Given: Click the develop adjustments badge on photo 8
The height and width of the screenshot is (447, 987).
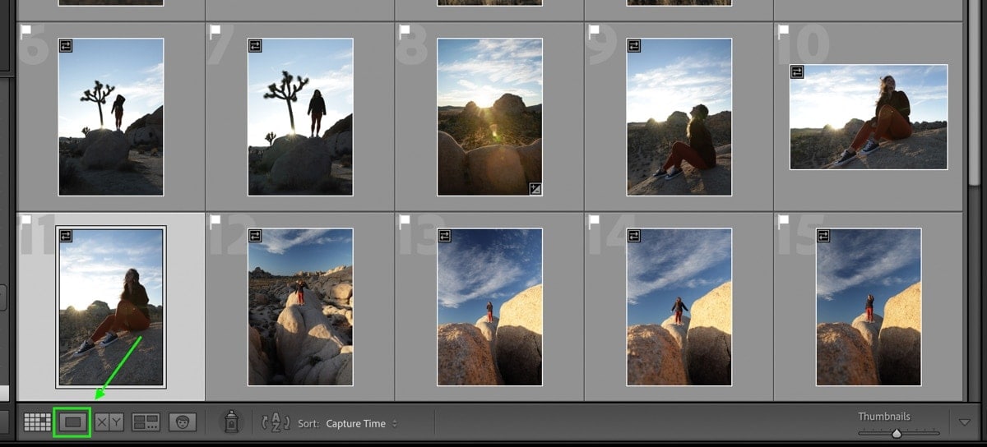Looking at the screenshot, I should coord(535,189).
